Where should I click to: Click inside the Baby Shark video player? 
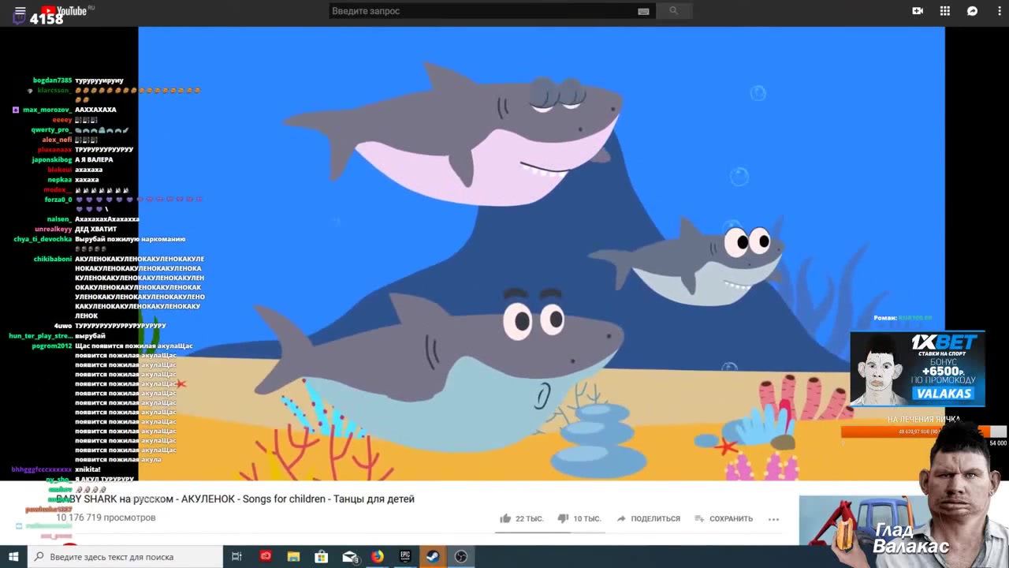point(542,253)
